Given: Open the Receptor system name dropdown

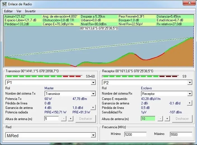Looking at the screenshot, I should click(190, 93).
